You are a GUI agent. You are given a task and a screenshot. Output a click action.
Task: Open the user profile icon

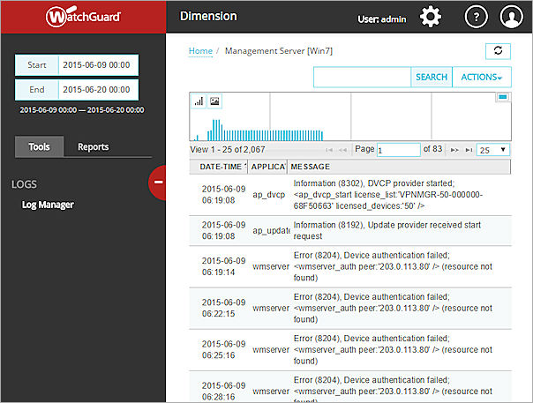pos(511,17)
